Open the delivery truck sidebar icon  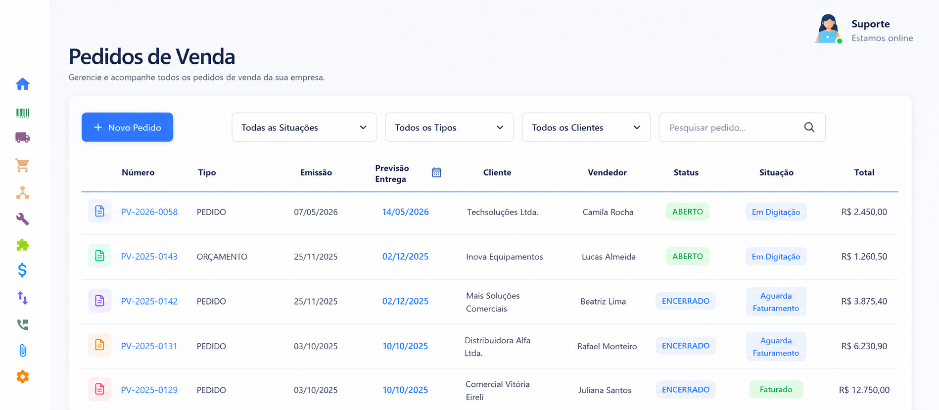pos(23,137)
